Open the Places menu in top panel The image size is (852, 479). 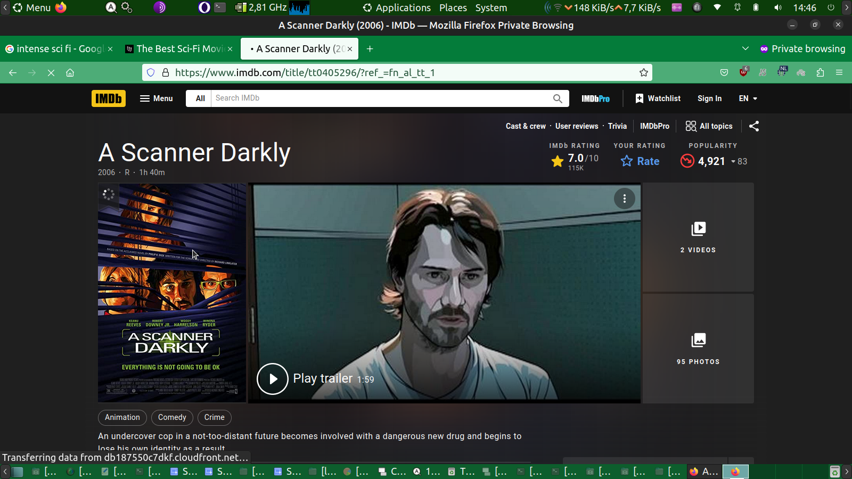point(453,8)
